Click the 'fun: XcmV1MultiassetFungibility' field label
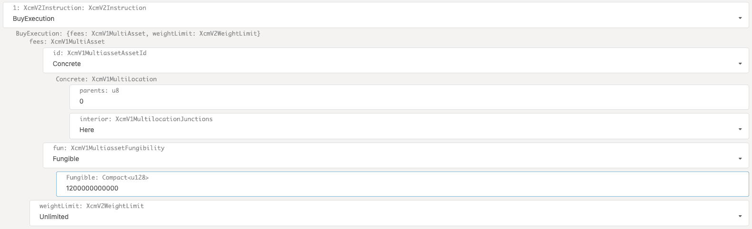Image resolution: width=752 pixels, height=229 pixels. coord(109,148)
